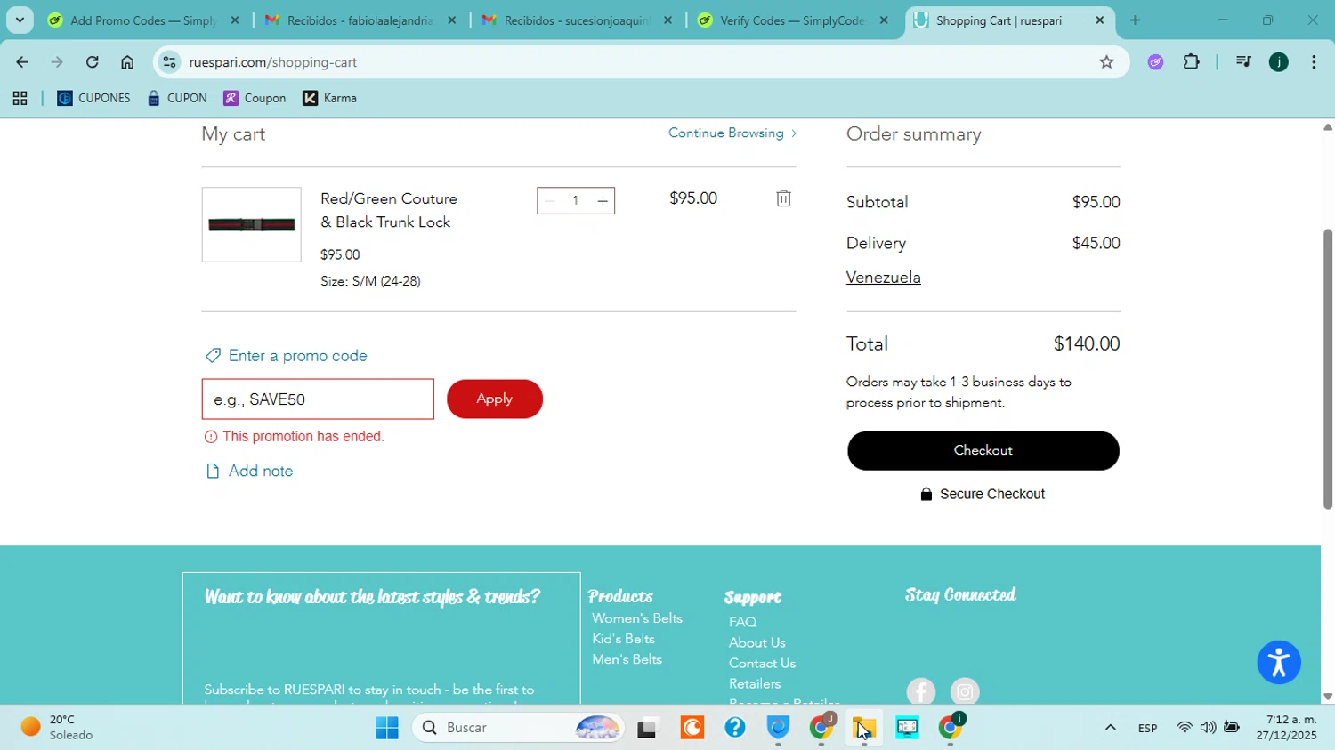Viewport: 1335px width, 750px height.
Task: Visit Ruespari Instagram page icon
Action: click(965, 692)
